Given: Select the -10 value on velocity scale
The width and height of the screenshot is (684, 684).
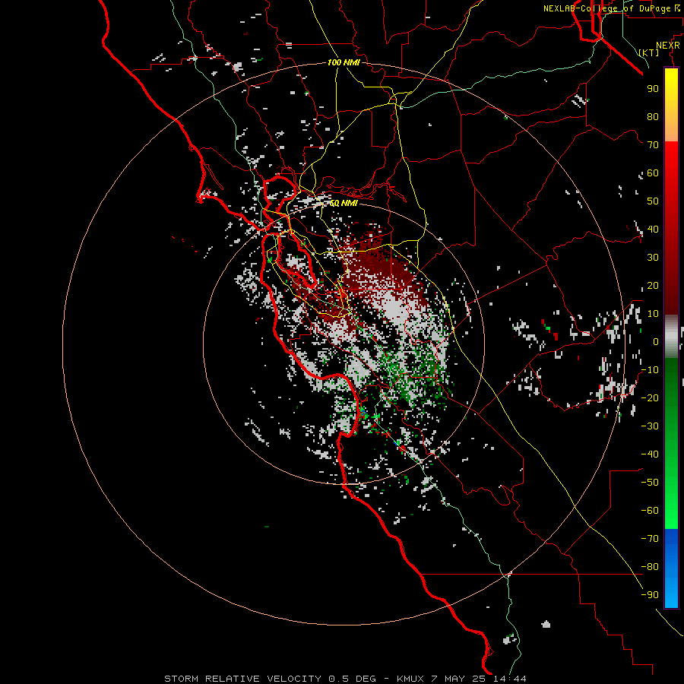Looking at the screenshot, I should tap(650, 370).
